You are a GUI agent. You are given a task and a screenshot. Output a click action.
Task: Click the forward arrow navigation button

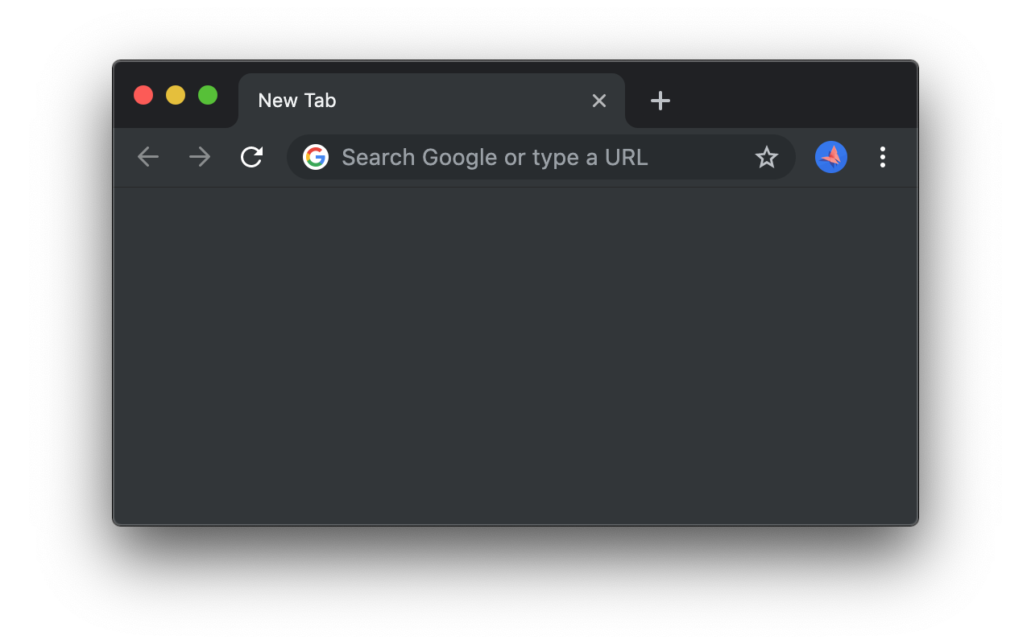(200, 157)
